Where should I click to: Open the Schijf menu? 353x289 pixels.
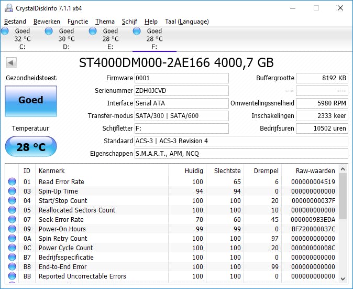coord(129,22)
